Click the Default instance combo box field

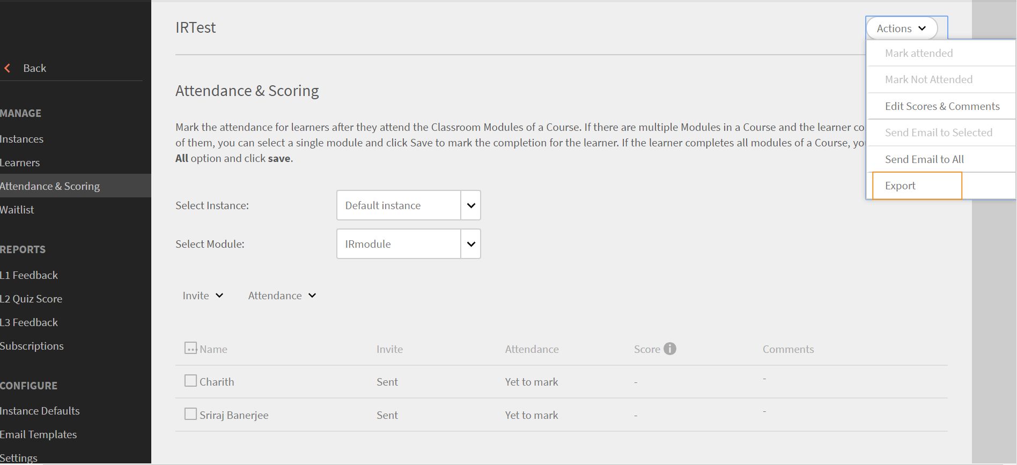click(x=399, y=205)
